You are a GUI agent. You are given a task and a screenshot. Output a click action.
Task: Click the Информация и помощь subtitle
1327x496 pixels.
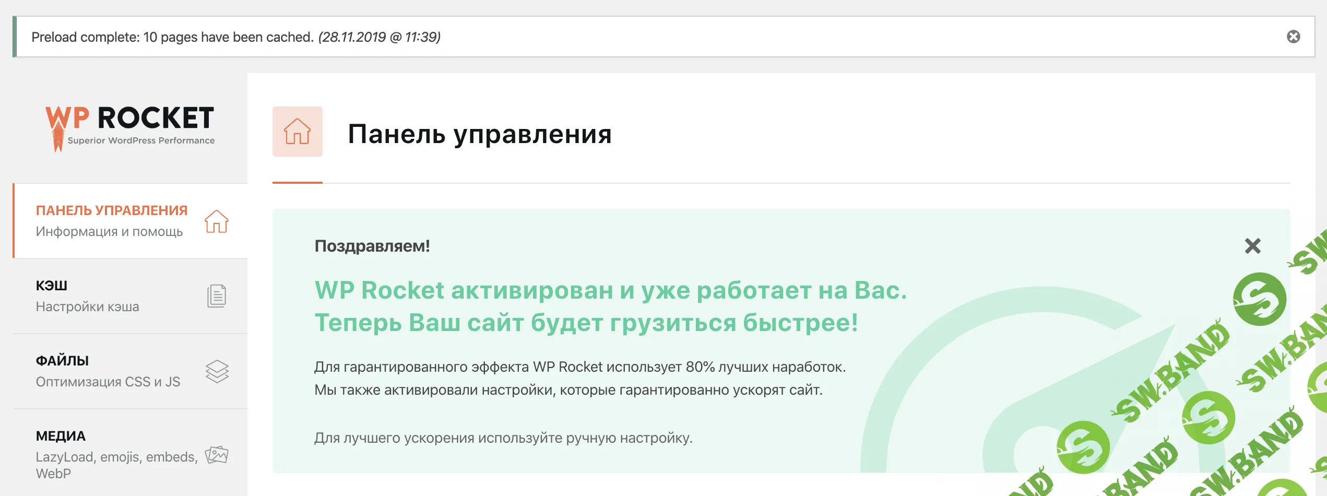pyautogui.click(x=109, y=231)
